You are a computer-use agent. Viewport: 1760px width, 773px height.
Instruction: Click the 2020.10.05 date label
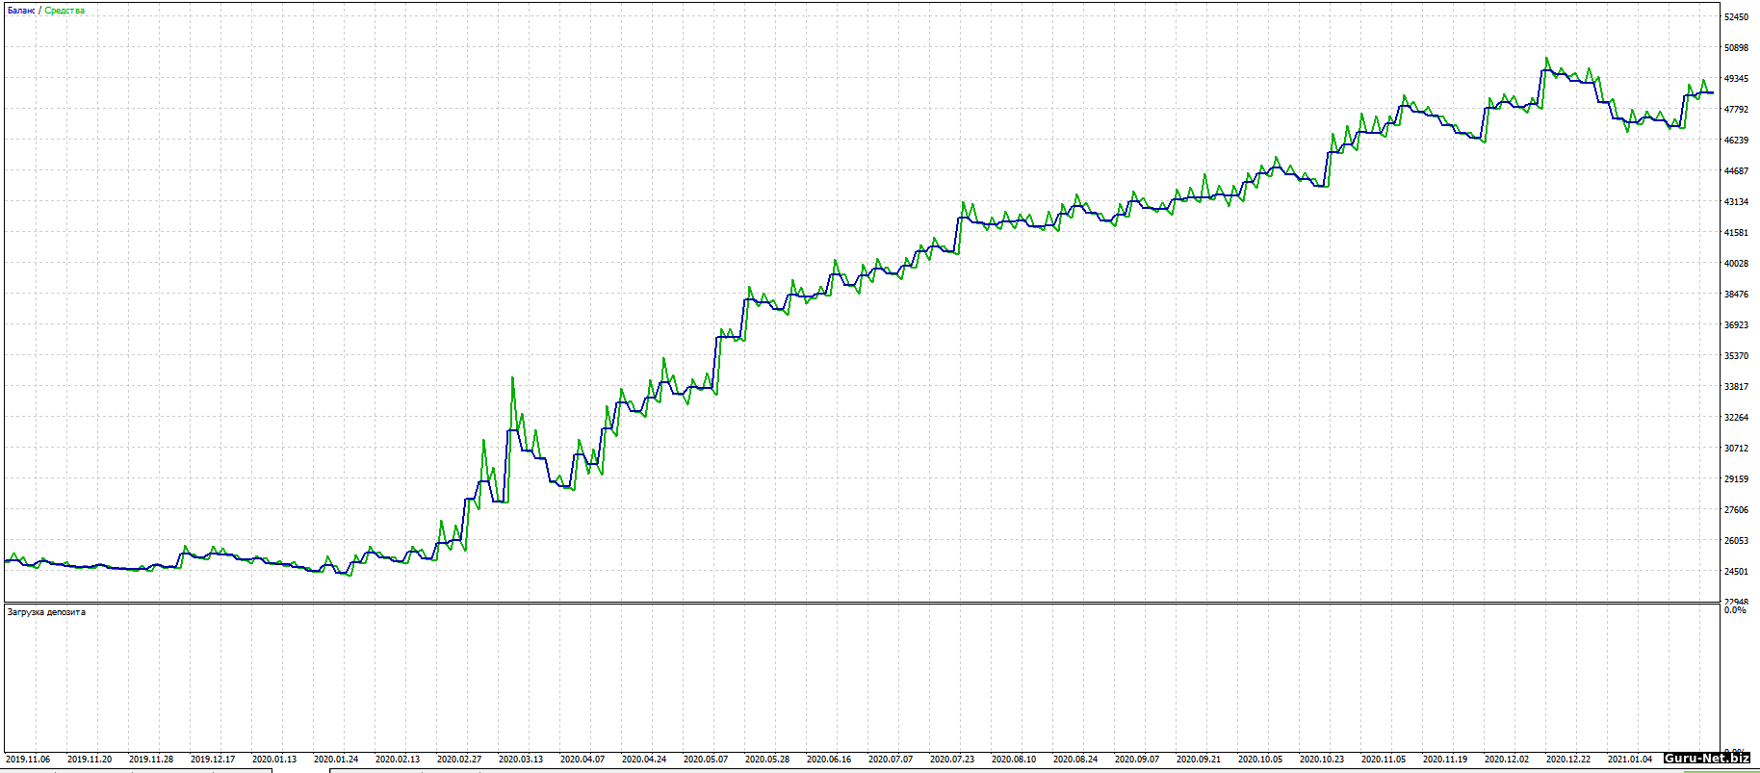tap(1260, 760)
